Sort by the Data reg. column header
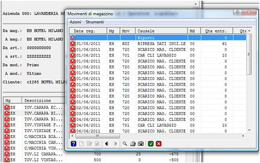 tap(88, 31)
